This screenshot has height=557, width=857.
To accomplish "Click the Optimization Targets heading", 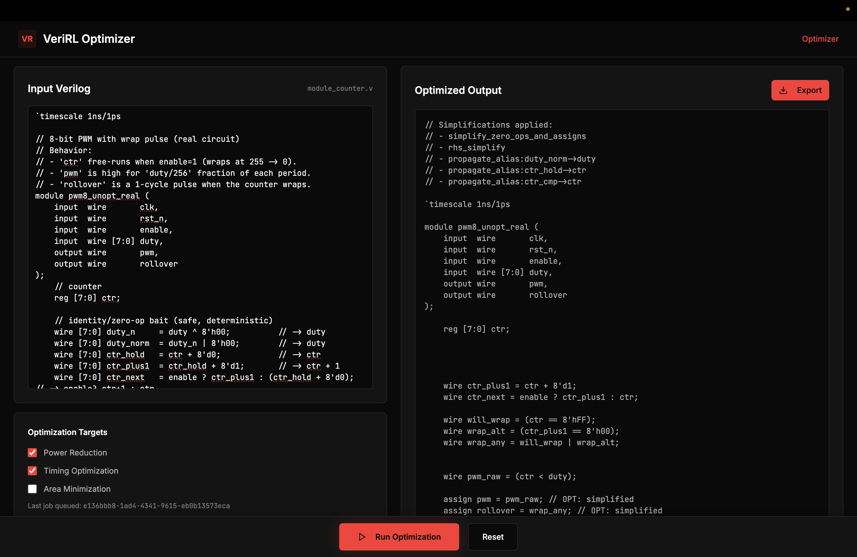I will pos(67,432).
